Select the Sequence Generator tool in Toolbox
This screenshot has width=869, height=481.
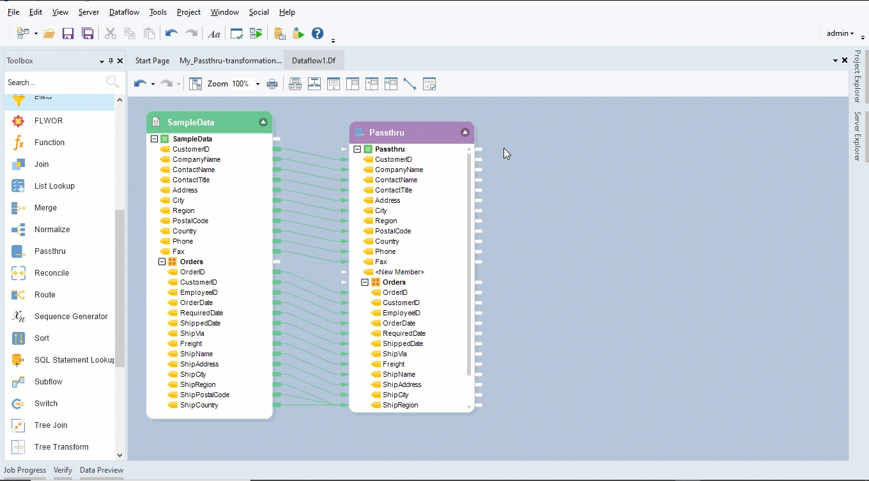[70, 317]
